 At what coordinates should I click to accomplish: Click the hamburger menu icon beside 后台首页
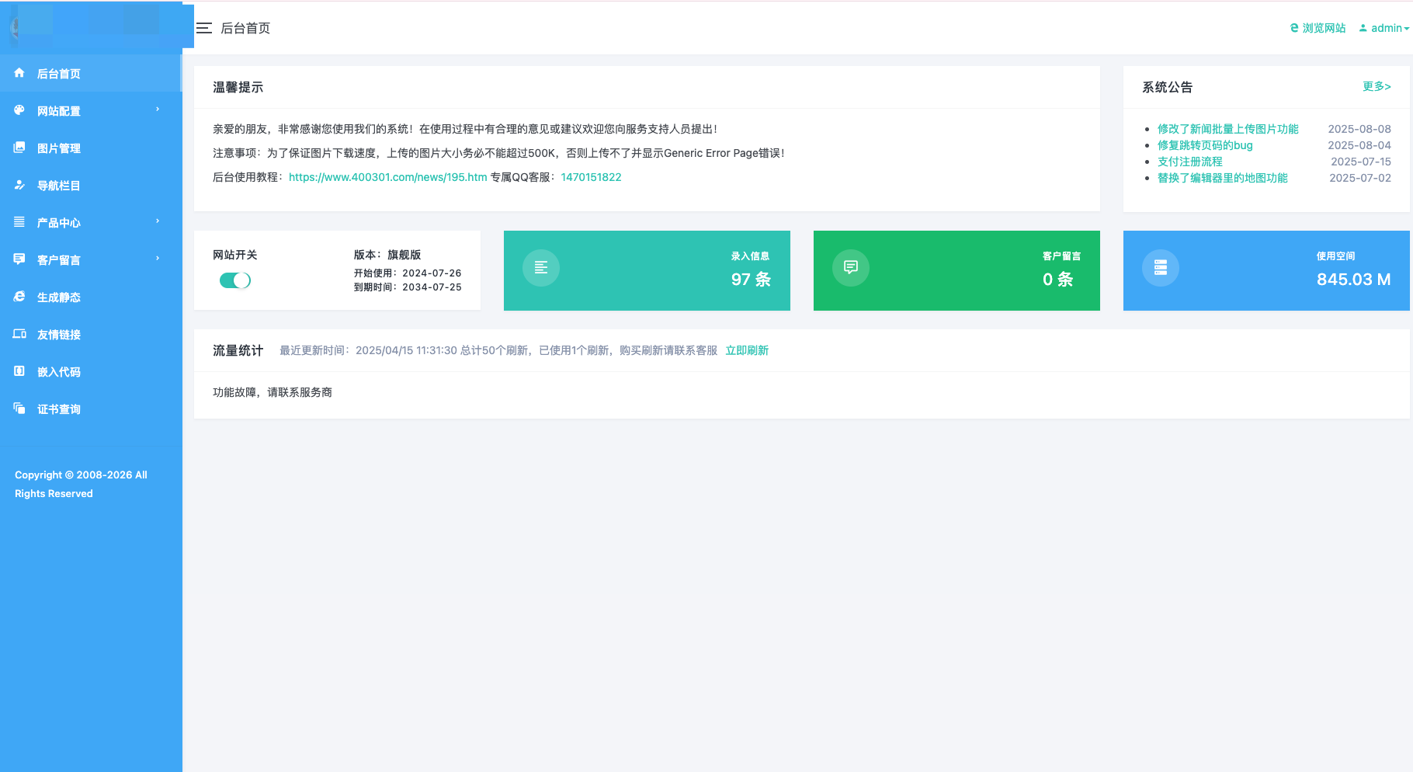click(x=204, y=28)
